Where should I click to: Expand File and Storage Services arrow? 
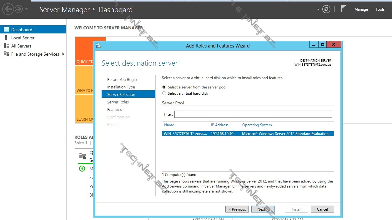coord(63,54)
